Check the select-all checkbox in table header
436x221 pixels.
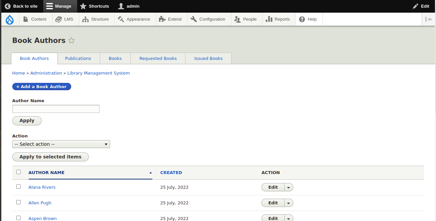[18, 172]
